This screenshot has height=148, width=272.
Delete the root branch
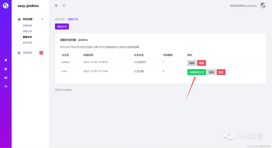click(221, 72)
